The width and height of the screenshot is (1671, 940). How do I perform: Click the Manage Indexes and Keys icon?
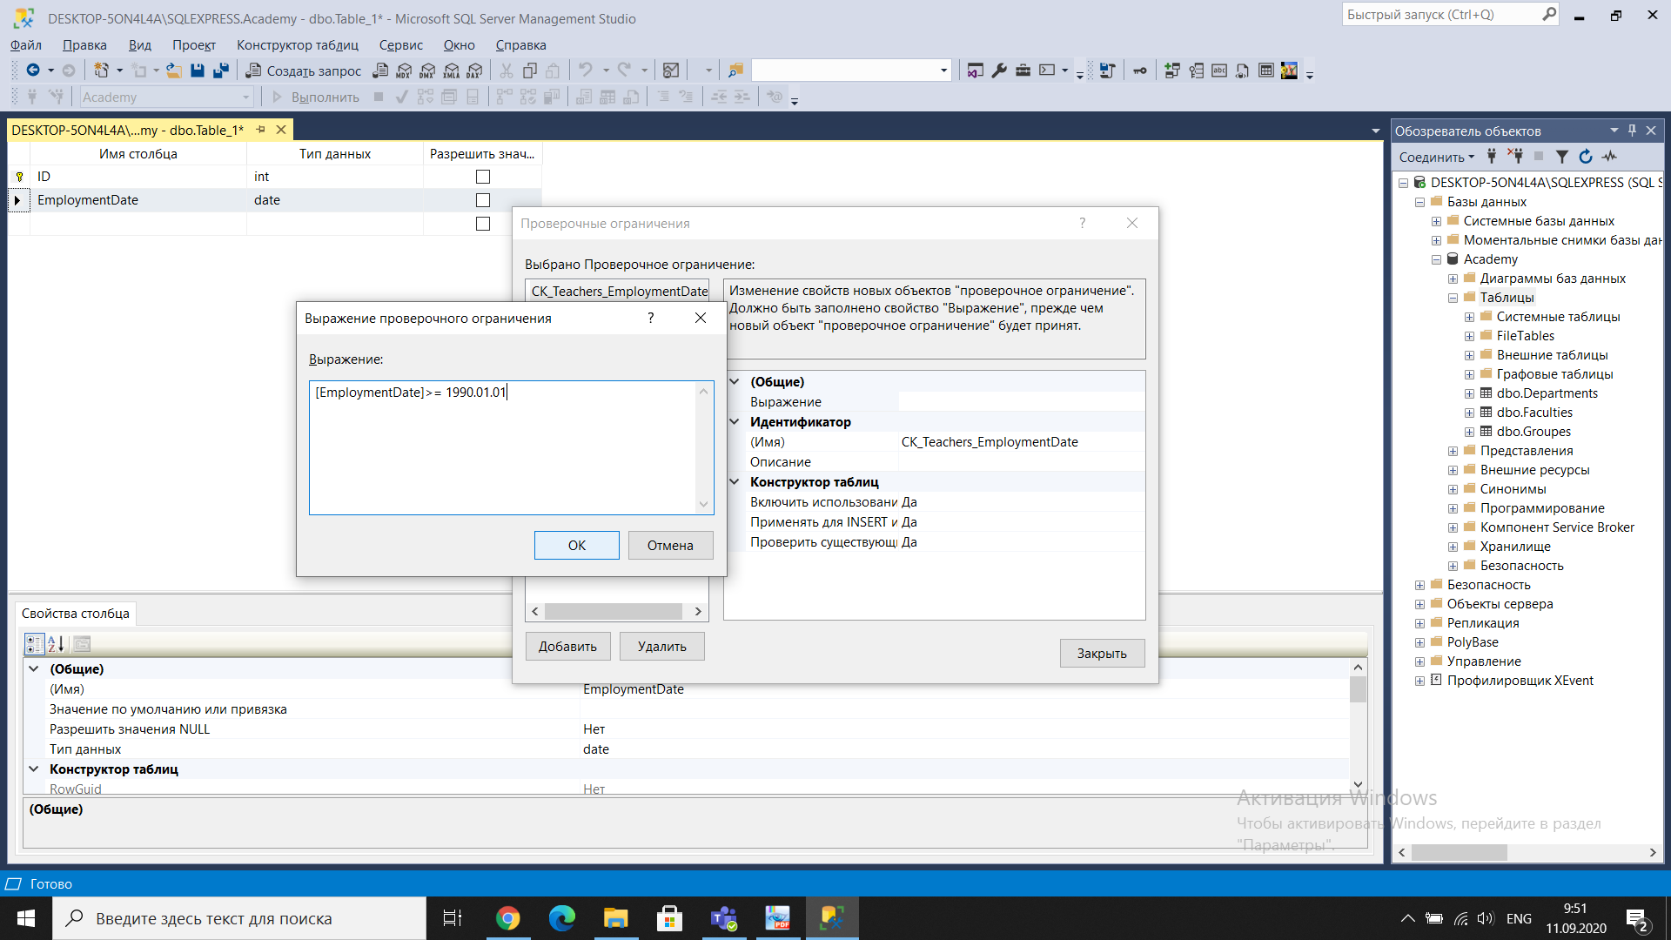[x=1196, y=70]
